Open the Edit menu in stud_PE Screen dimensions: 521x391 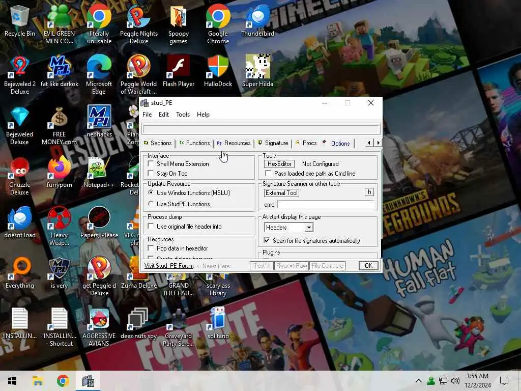pos(164,115)
